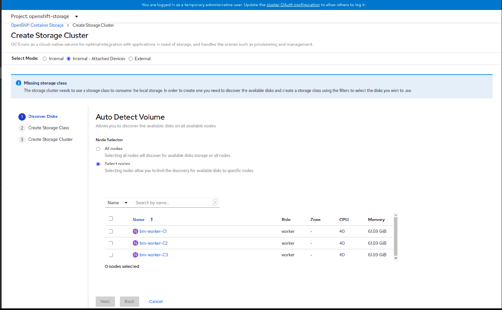Click the slash shortcut icon in search box
Screen dimensions: 502x310
[215, 202]
